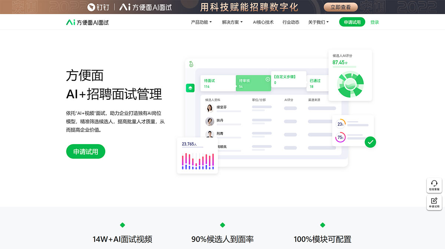Select the 行业动态 navigation item
The width and height of the screenshot is (445, 249).
tap(291, 22)
